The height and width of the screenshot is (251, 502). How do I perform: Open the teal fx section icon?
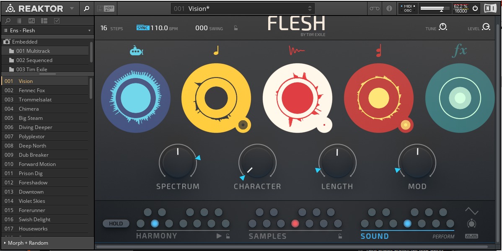pyautogui.click(x=459, y=51)
